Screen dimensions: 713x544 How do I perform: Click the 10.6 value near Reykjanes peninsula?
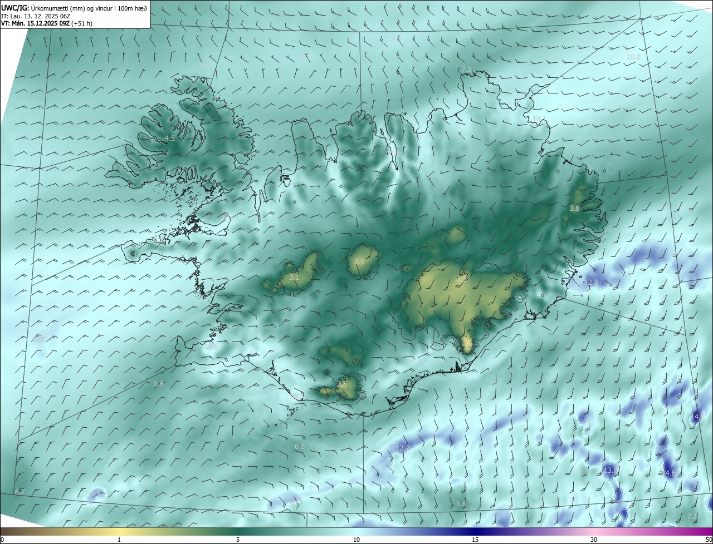[x=211, y=347]
